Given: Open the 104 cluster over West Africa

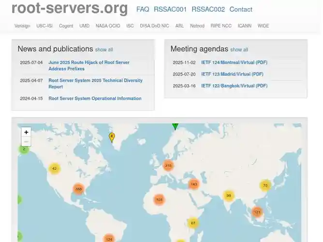Looking at the screenshot, I should 159,199.
